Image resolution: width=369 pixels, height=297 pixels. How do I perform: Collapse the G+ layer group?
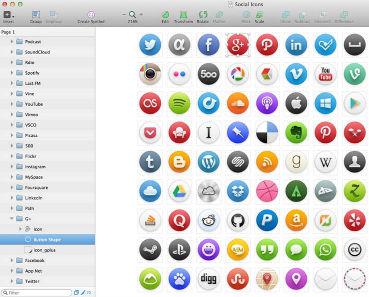point(12,219)
